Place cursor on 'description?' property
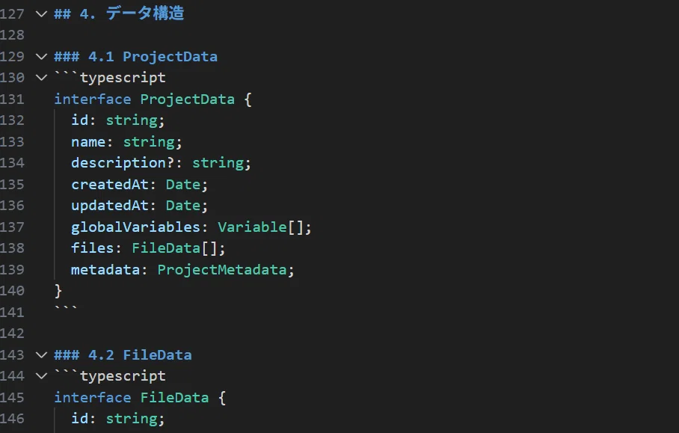The image size is (679, 433). 123,163
